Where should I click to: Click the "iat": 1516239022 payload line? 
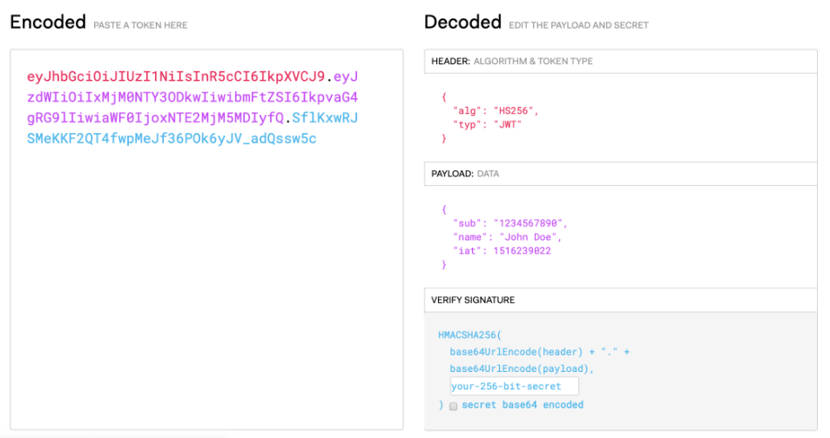502,251
